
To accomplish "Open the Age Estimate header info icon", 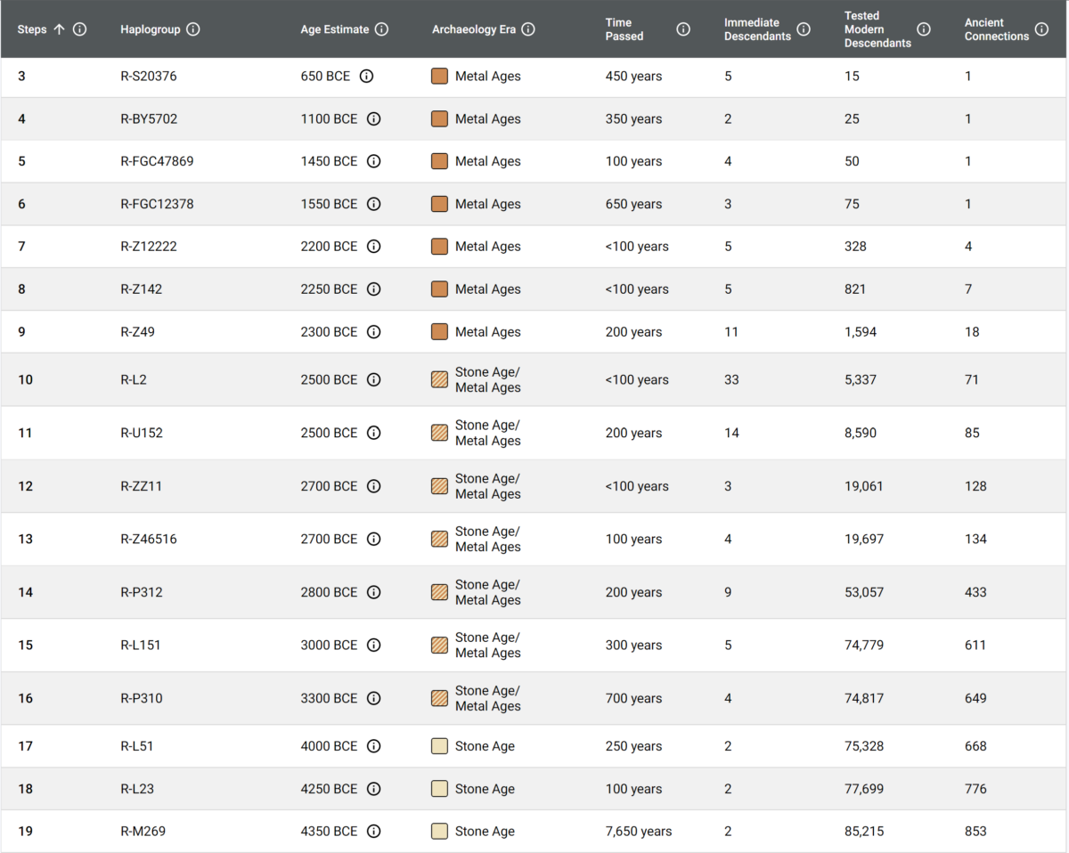I will point(381,29).
